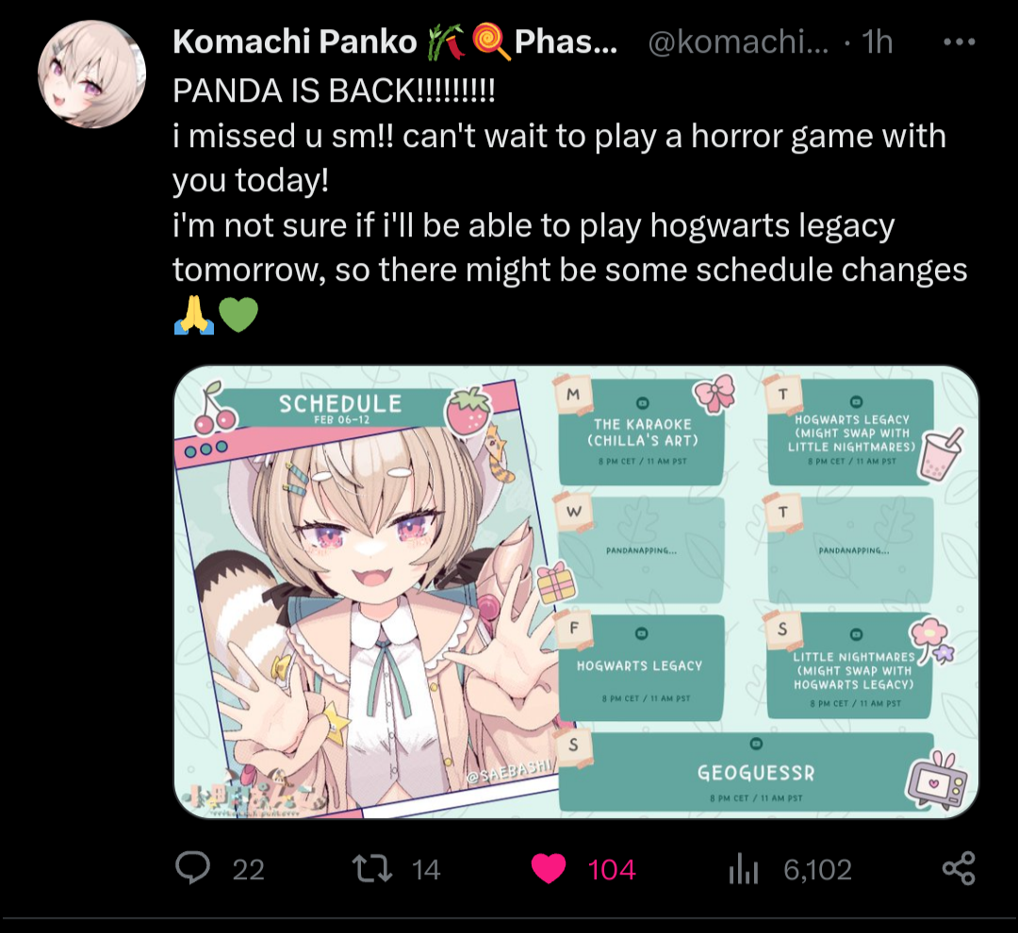Click the TV icon in the schedule

pos(935,779)
